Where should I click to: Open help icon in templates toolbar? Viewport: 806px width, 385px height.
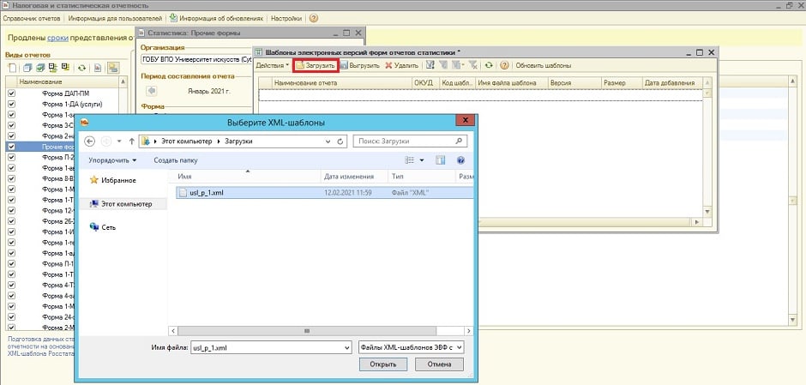click(x=504, y=65)
